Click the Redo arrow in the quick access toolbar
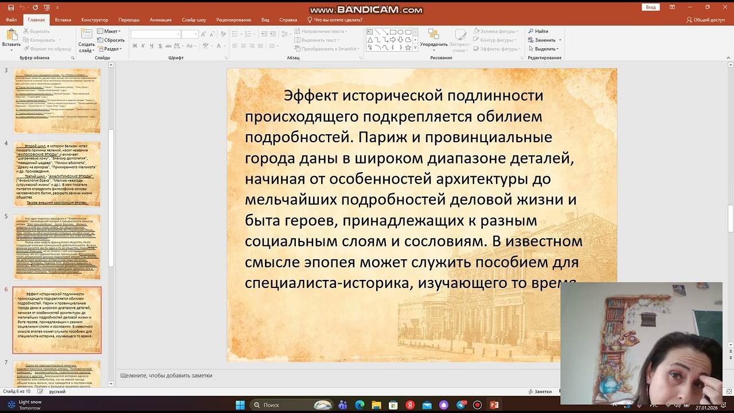 (36, 7)
